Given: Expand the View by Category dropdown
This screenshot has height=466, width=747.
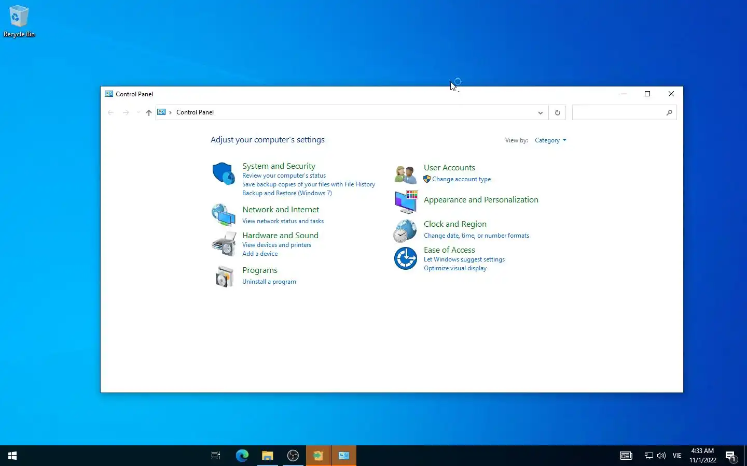Looking at the screenshot, I should pyautogui.click(x=550, y=140).
